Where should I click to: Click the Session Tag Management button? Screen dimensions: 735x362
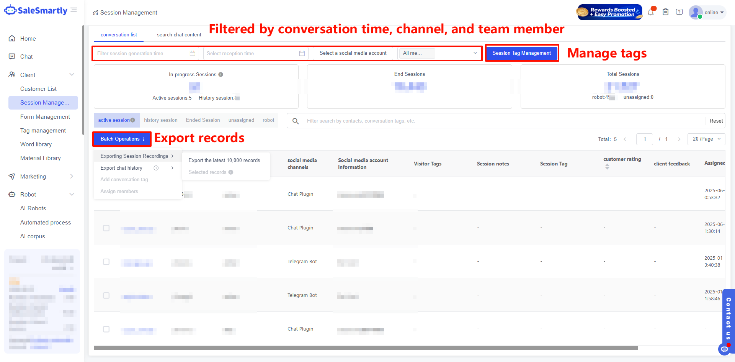point(522,53)
